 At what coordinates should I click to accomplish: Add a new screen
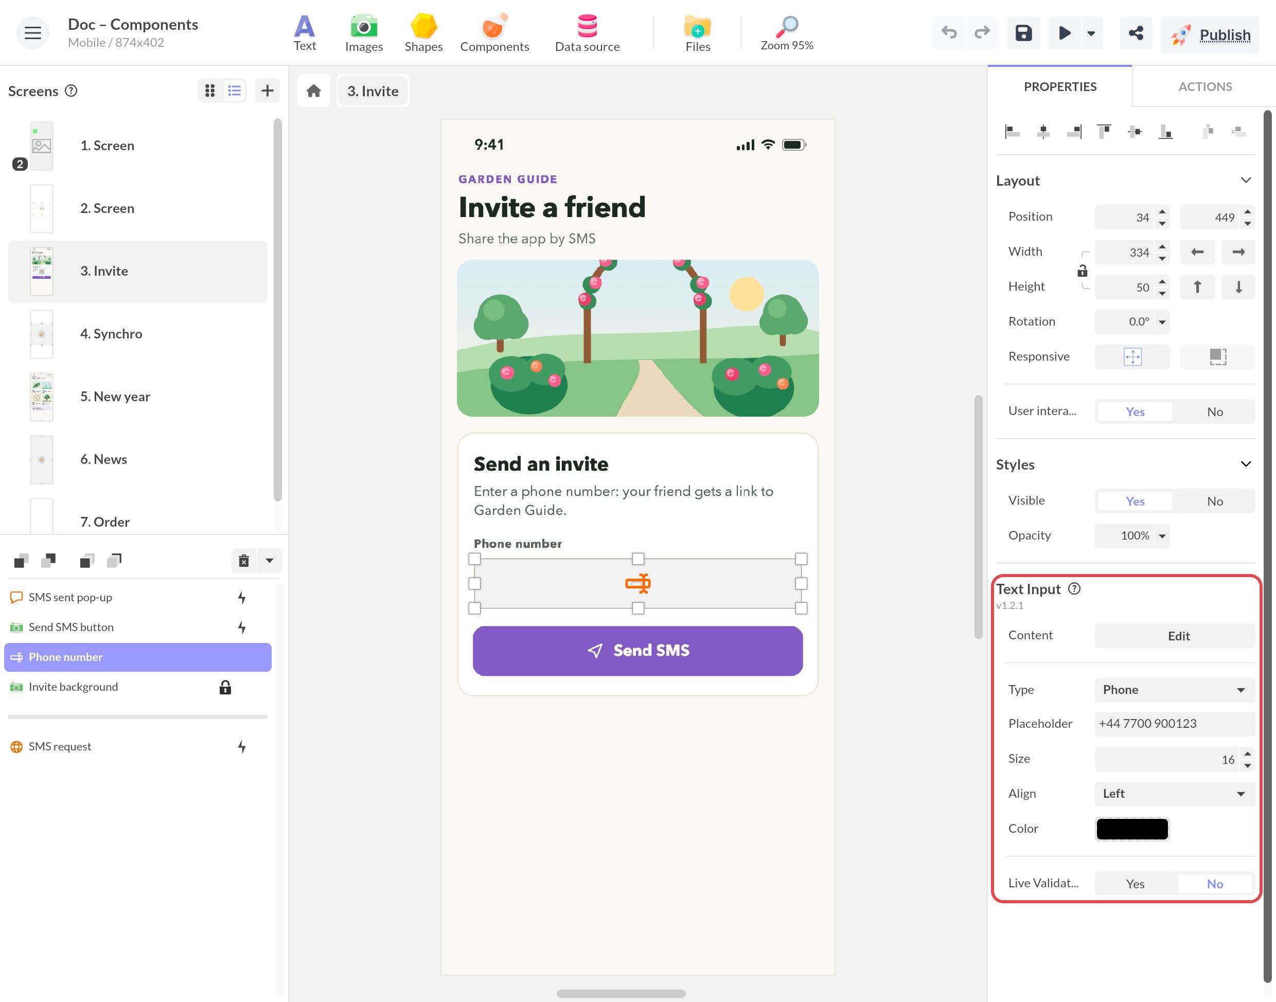point(268,91)
